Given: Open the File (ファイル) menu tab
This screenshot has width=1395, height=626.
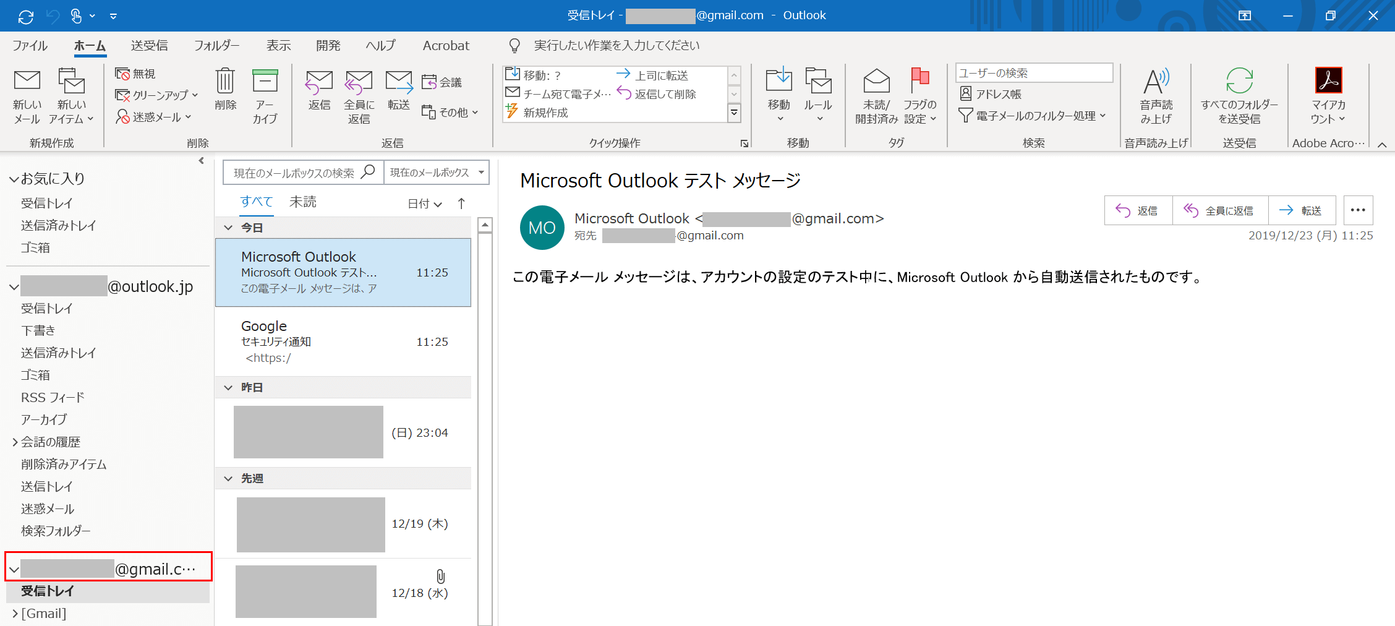Looking at the screenshot, I should [30, 46].
